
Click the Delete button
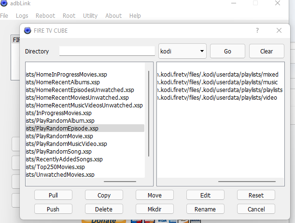[104, 209]
